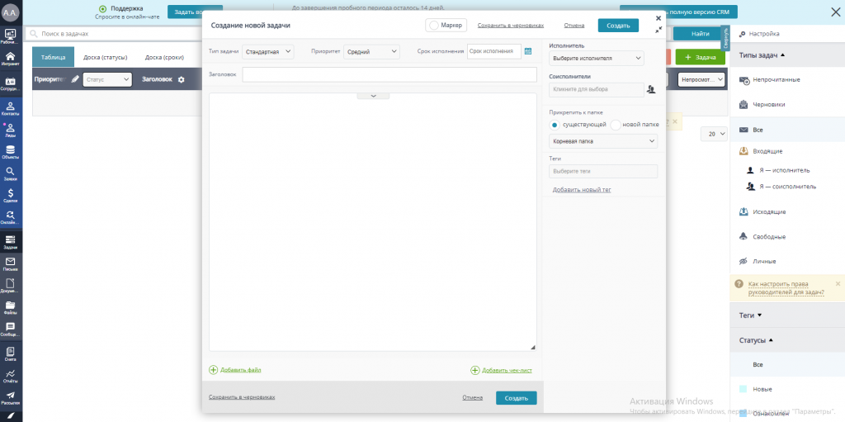Open the Исполнитель dropdown
The width and height of the screenshot is (845, 422).
pos(596,59)
